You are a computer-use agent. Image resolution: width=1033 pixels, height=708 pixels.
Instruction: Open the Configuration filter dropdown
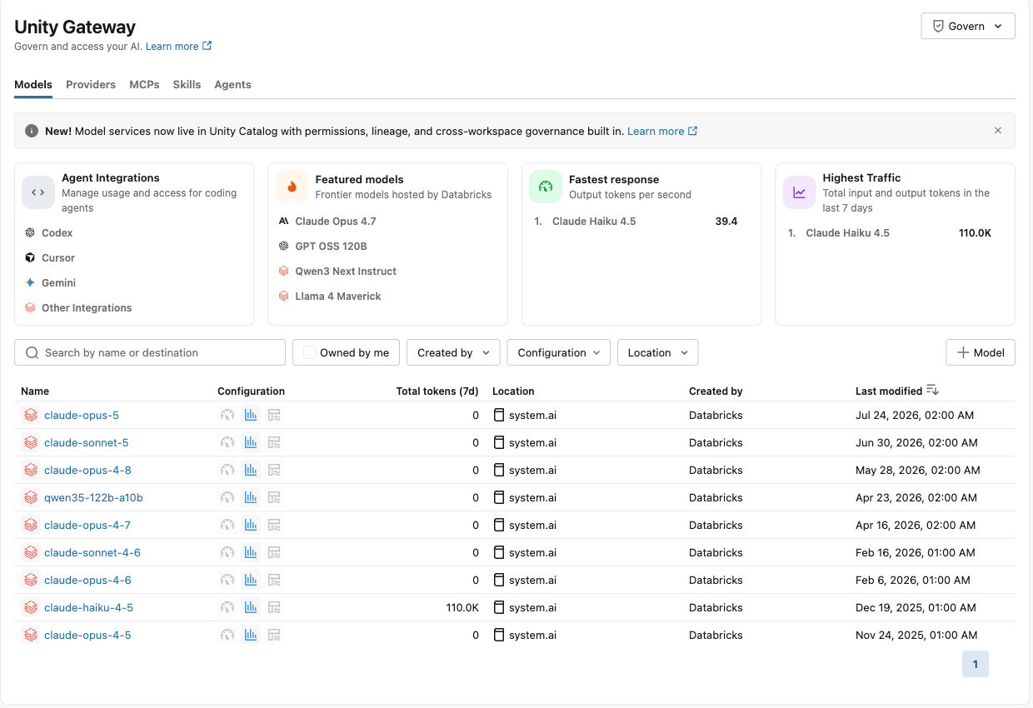pos(558,352)
